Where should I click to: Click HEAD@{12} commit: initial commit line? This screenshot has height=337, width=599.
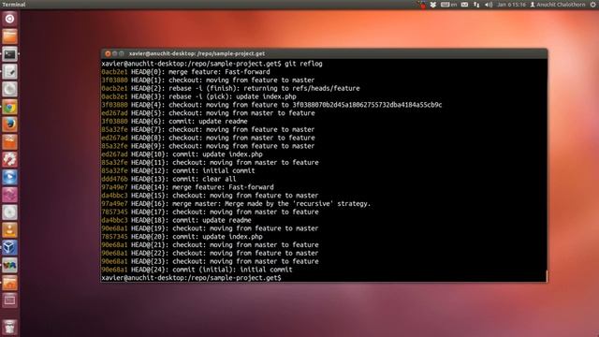pyautogui.click(x=178, y=170)
